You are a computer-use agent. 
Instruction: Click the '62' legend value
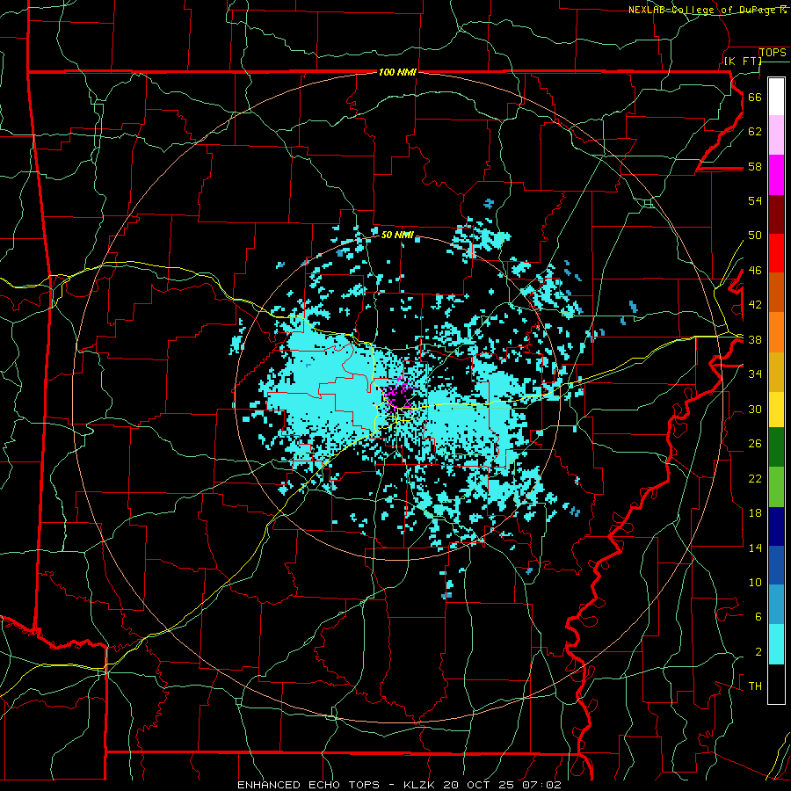pos(755,131)
